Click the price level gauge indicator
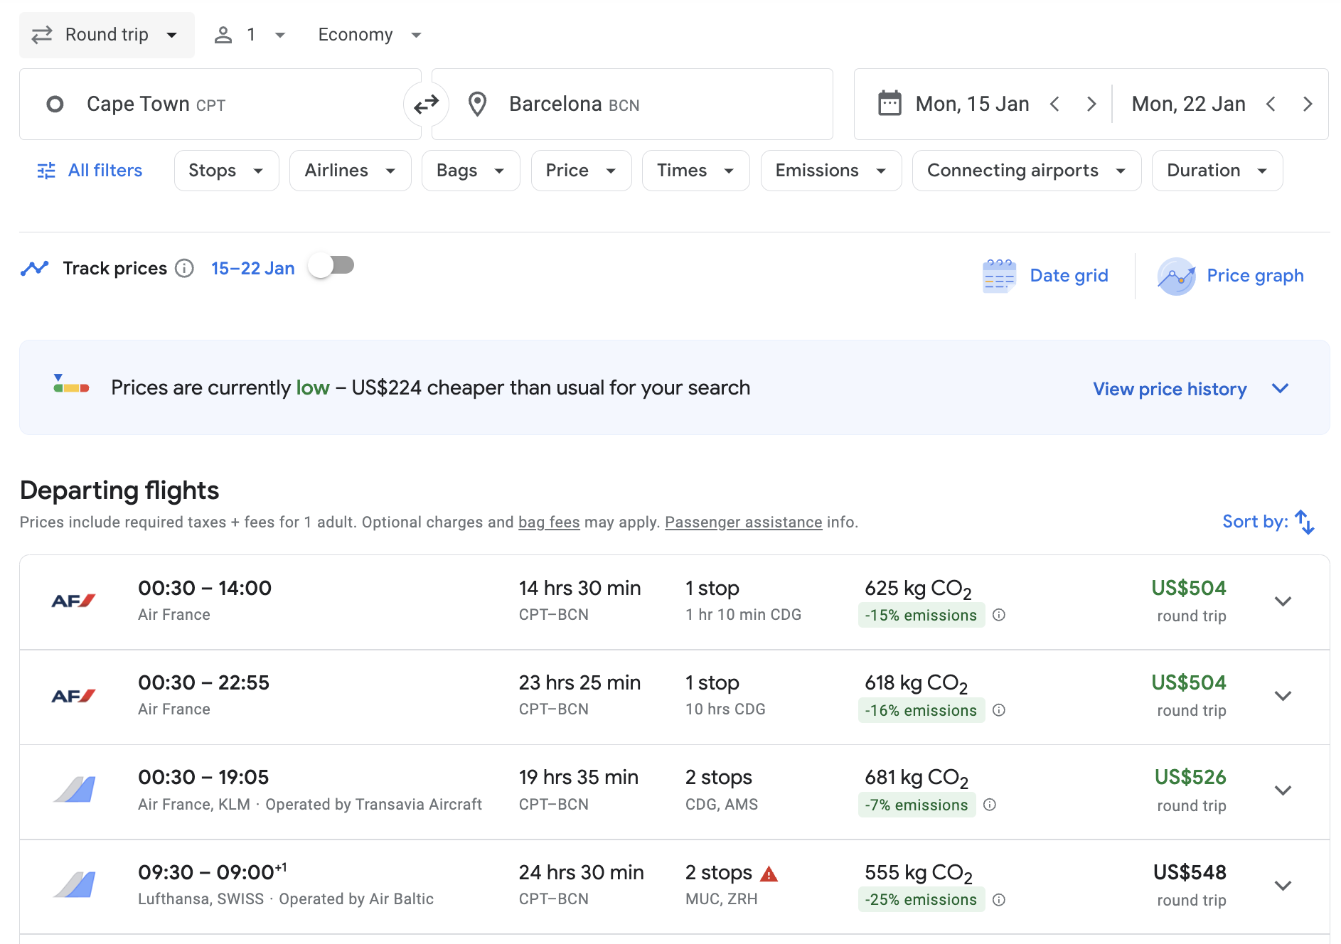This screenshot has width=1341, height=944. (71, 384)
